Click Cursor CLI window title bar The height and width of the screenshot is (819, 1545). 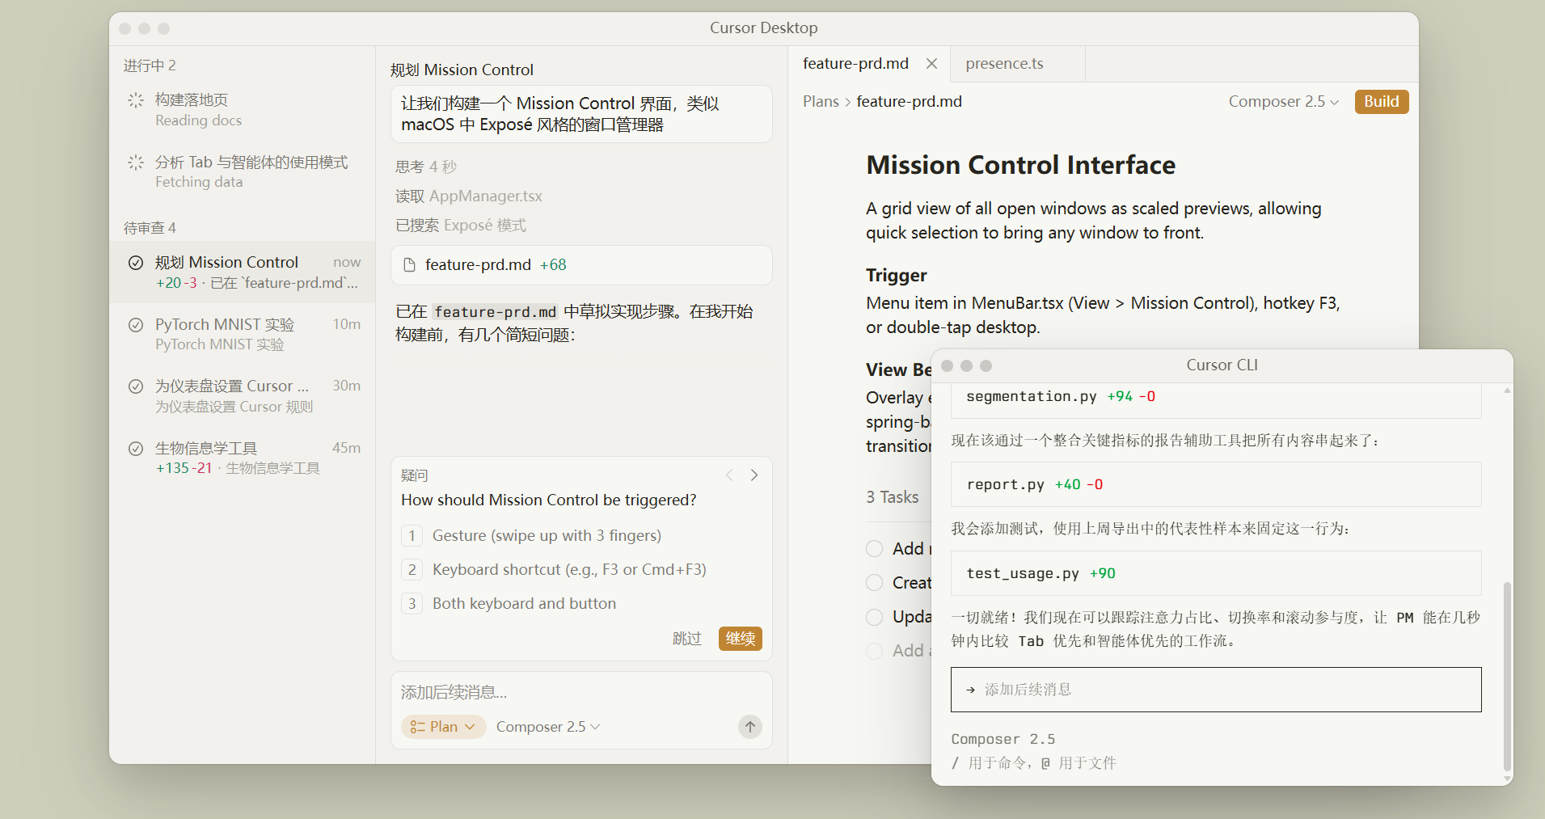click(1222, 365)
